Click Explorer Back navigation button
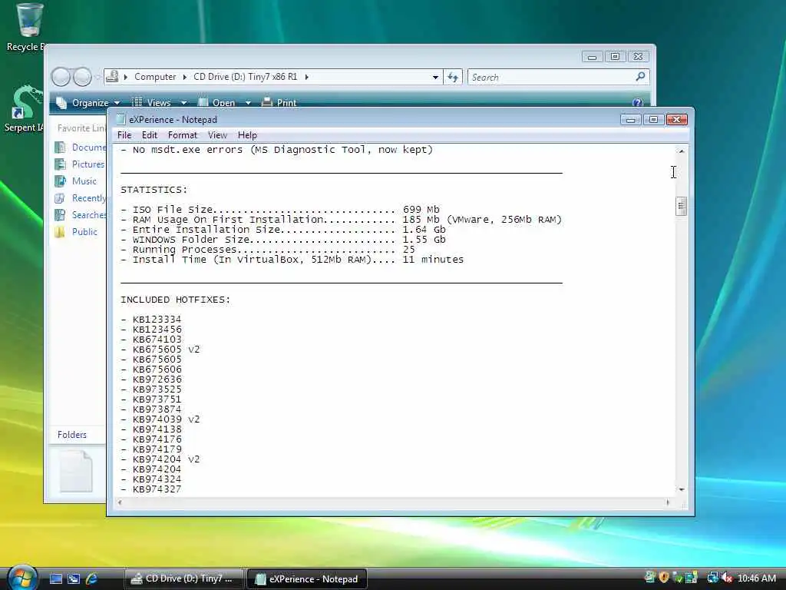The width and height of the screenshot is (786, 590). [x=61, y=77]
